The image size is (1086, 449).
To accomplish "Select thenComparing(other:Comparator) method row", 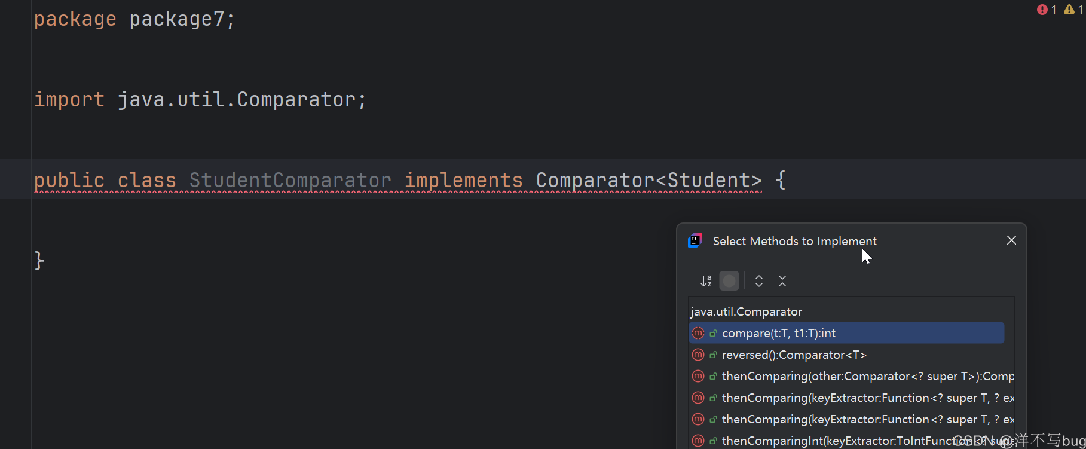I will pos(852,376).
